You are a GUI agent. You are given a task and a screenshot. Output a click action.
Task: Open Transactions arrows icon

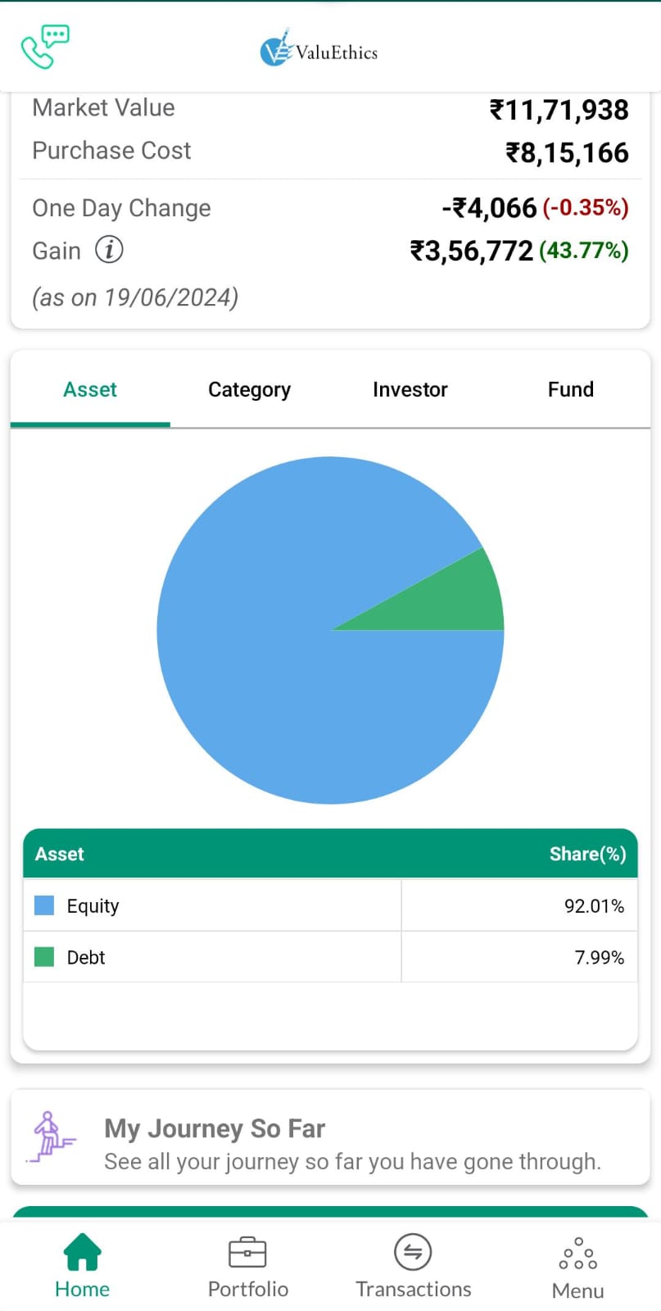coord(413,1252)
